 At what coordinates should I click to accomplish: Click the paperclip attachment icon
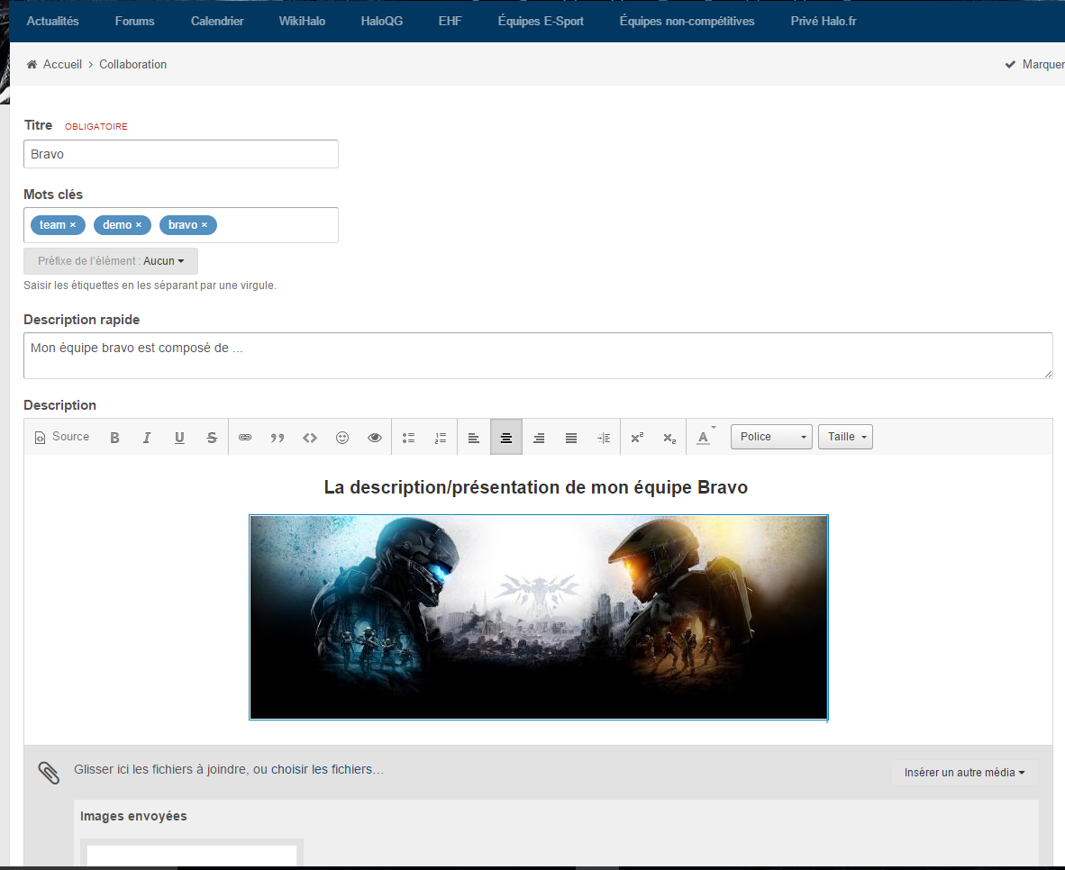49,772
